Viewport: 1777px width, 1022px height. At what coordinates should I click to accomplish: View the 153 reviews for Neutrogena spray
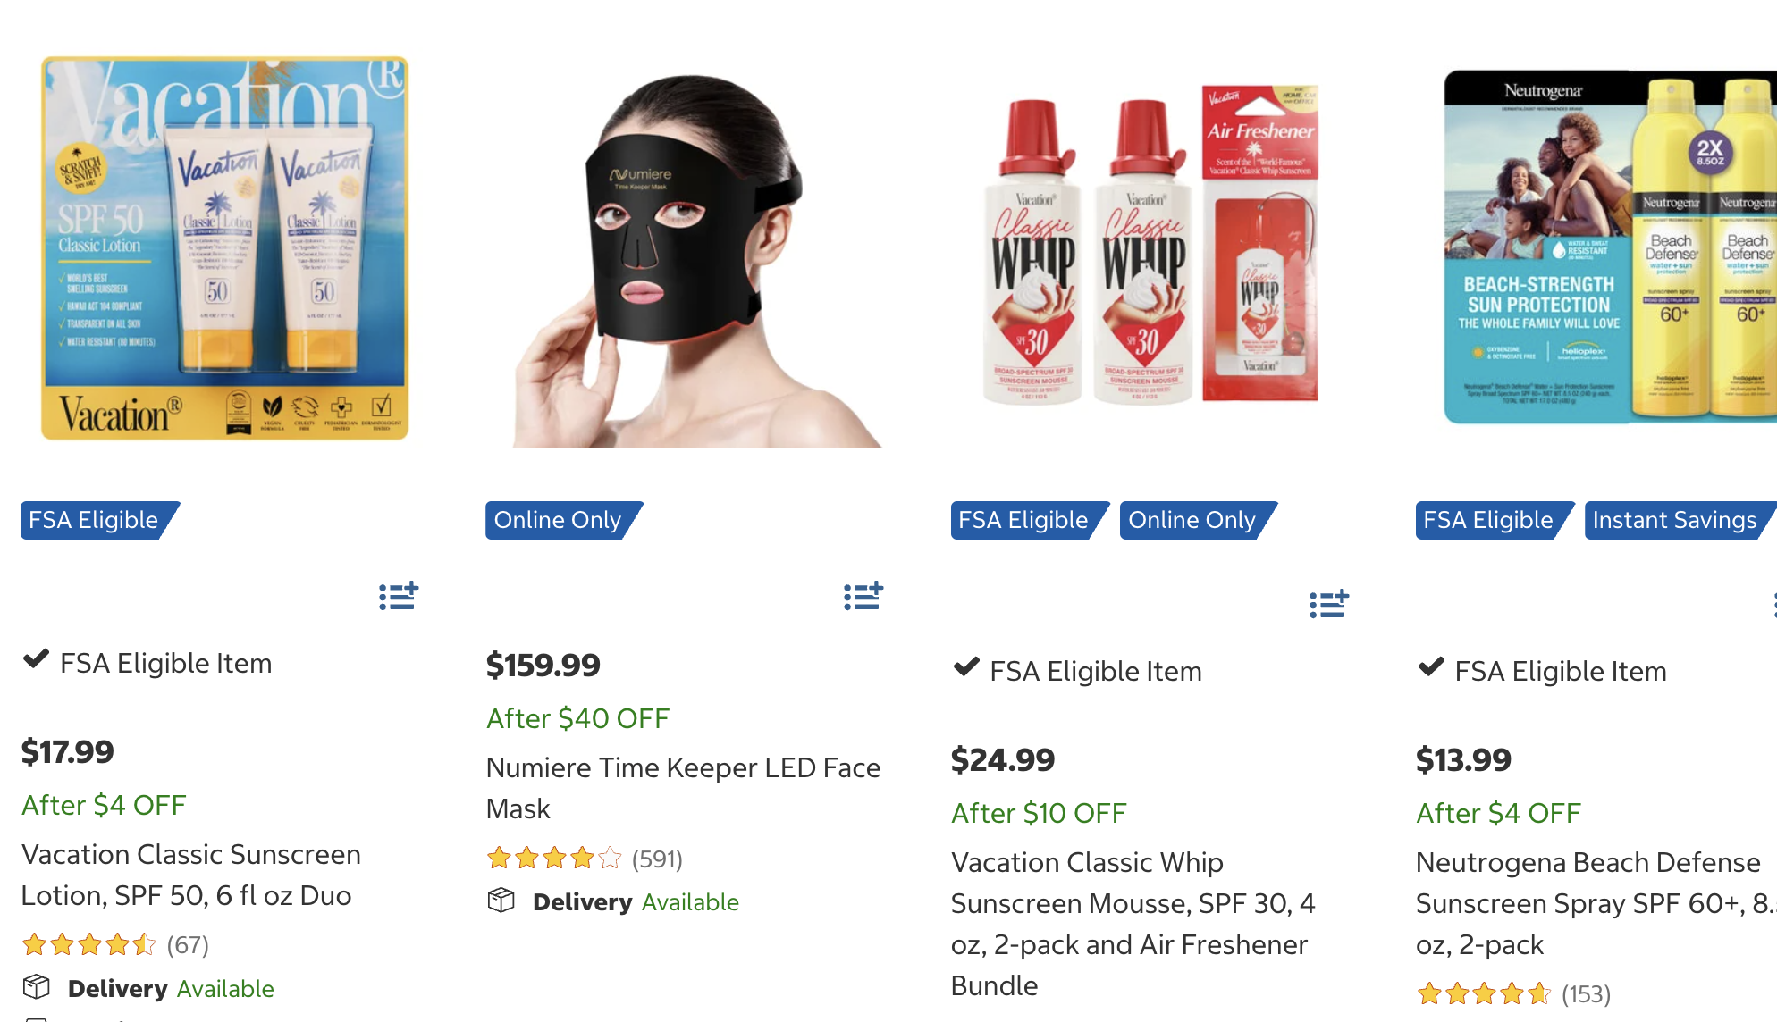[1586, 993]
